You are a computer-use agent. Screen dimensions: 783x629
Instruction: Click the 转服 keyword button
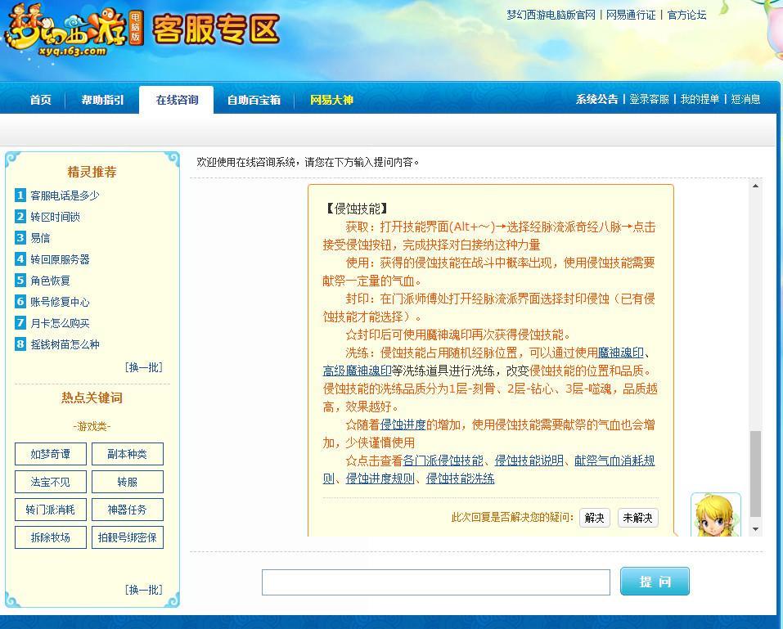128,482
